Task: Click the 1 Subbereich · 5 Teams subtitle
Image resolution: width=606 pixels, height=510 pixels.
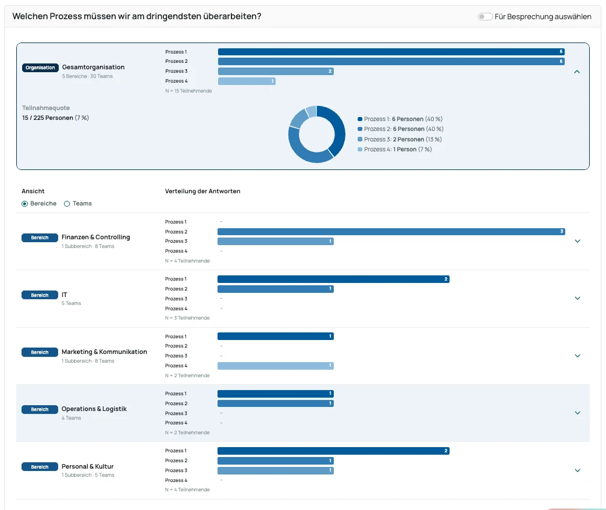Action: [x=88, y=475]
